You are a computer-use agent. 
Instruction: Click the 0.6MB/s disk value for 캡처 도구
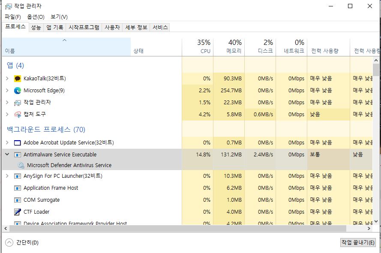pyautogui.click(x=263, y=114)
